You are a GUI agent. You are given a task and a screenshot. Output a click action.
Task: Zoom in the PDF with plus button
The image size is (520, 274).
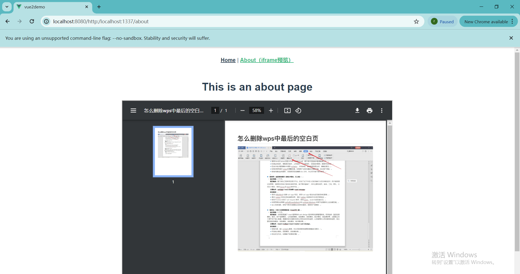coord(271,110)
